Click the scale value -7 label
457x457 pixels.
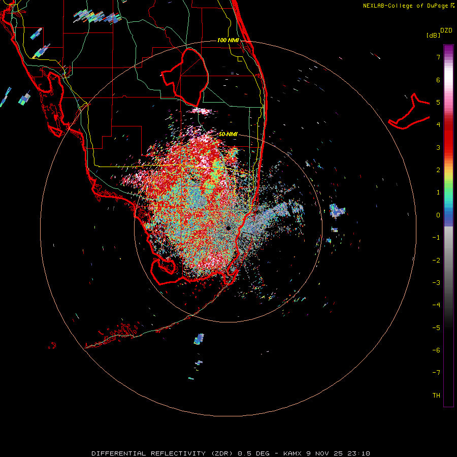click(x=436, y=373)
